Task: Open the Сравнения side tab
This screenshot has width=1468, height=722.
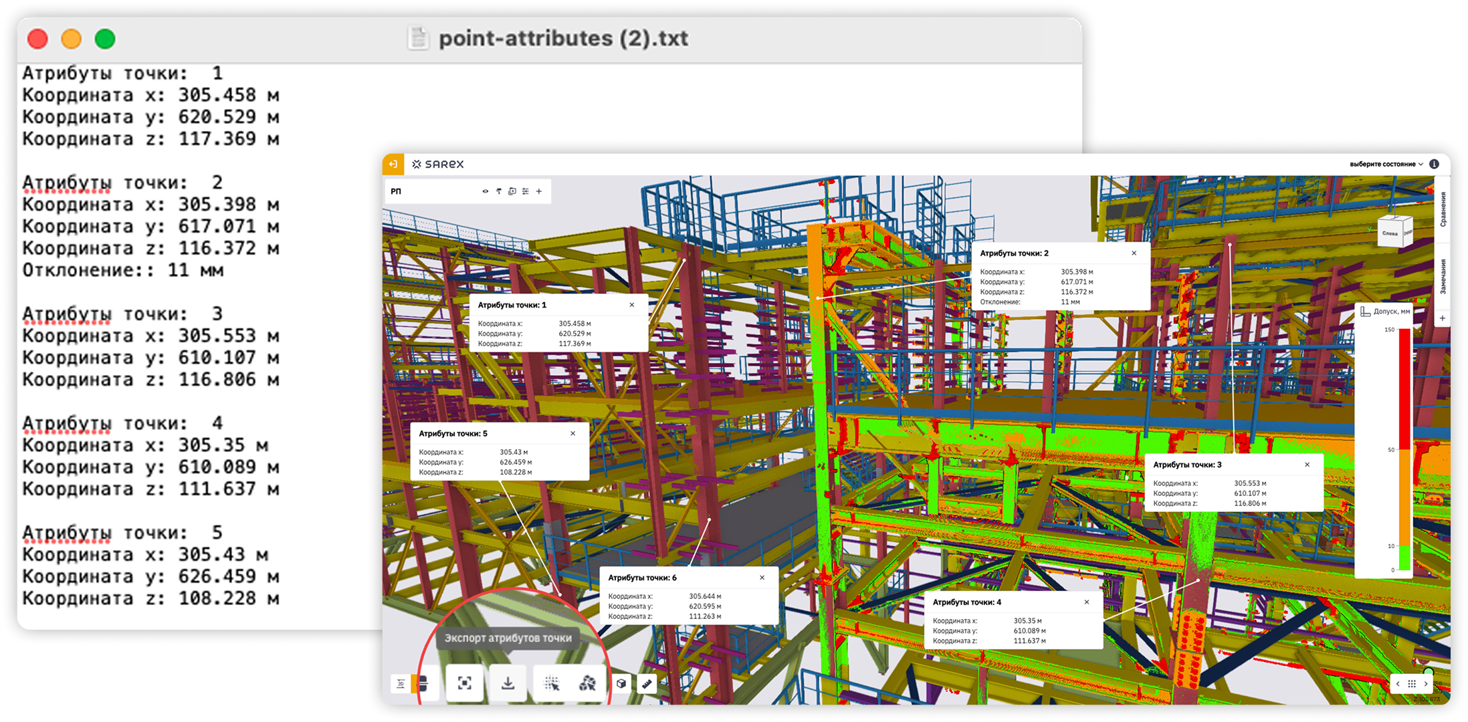Action: coord(1443,209)
